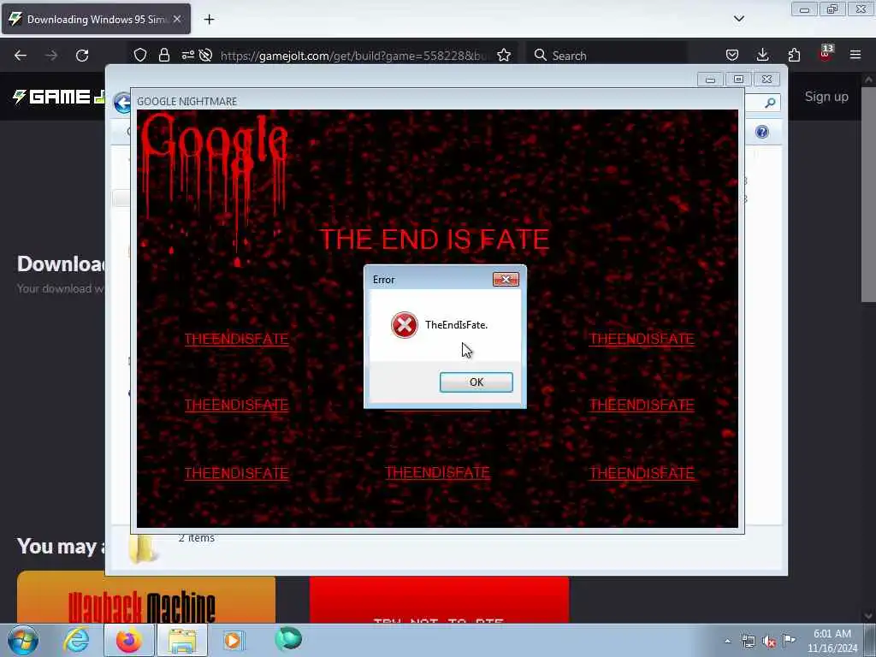Open Firefox hamburger application menu
The width and height of the screenshot is (876, 657).
pos(855,56)
